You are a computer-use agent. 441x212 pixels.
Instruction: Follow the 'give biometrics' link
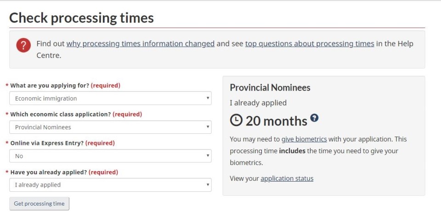304,139
